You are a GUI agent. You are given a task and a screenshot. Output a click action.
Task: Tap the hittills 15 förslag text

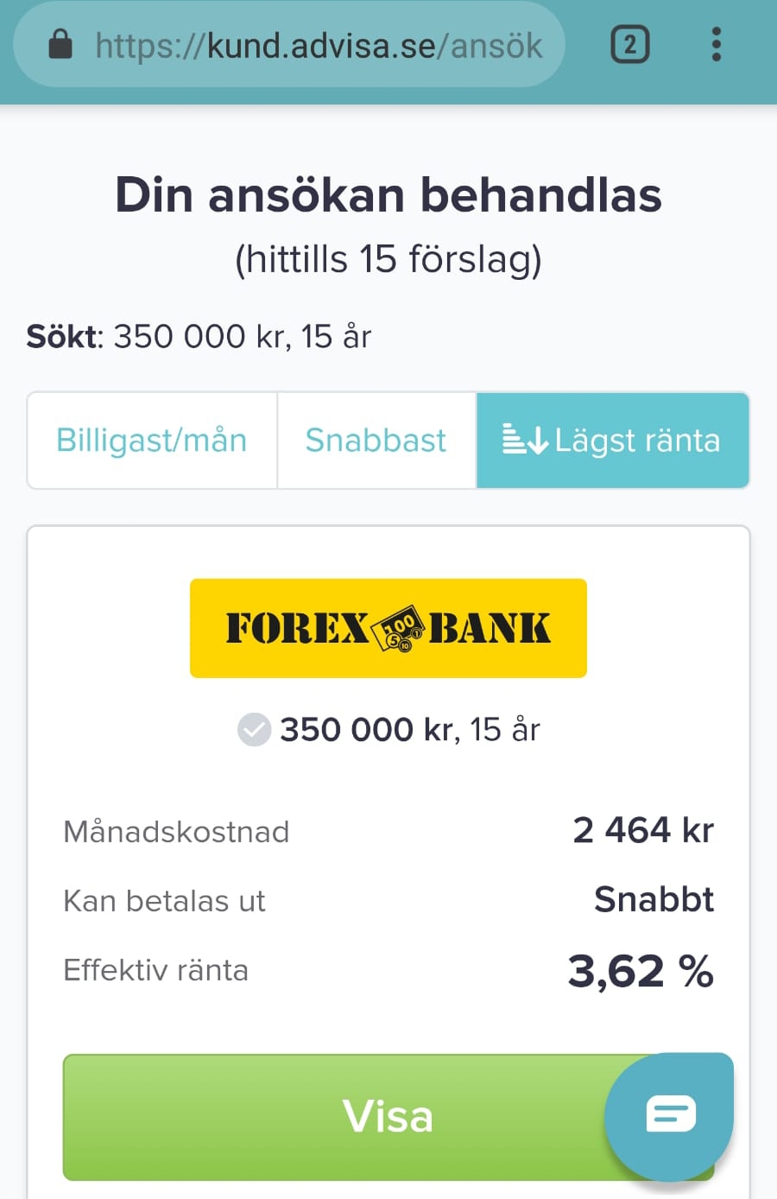pyautogui.click(x=388, y=259)
